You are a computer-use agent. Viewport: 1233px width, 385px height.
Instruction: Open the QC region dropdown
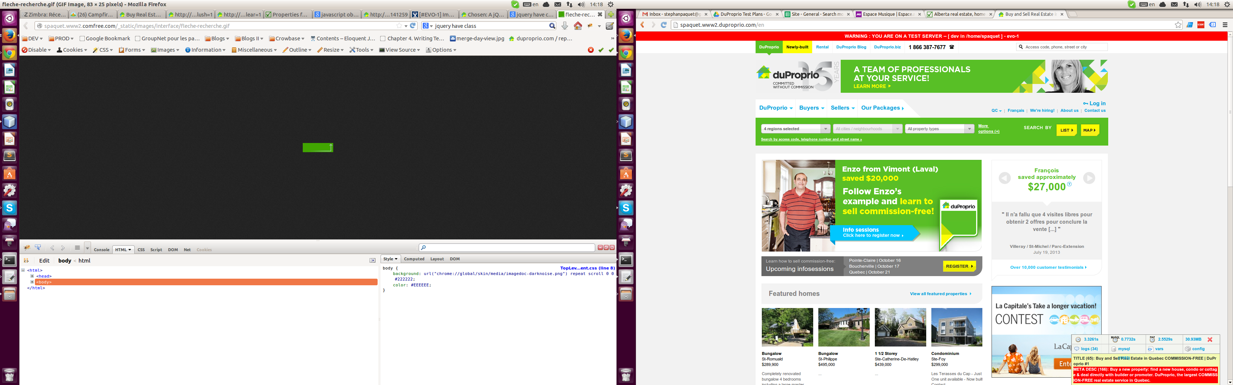pyautogui.click(x=997, y=110)
